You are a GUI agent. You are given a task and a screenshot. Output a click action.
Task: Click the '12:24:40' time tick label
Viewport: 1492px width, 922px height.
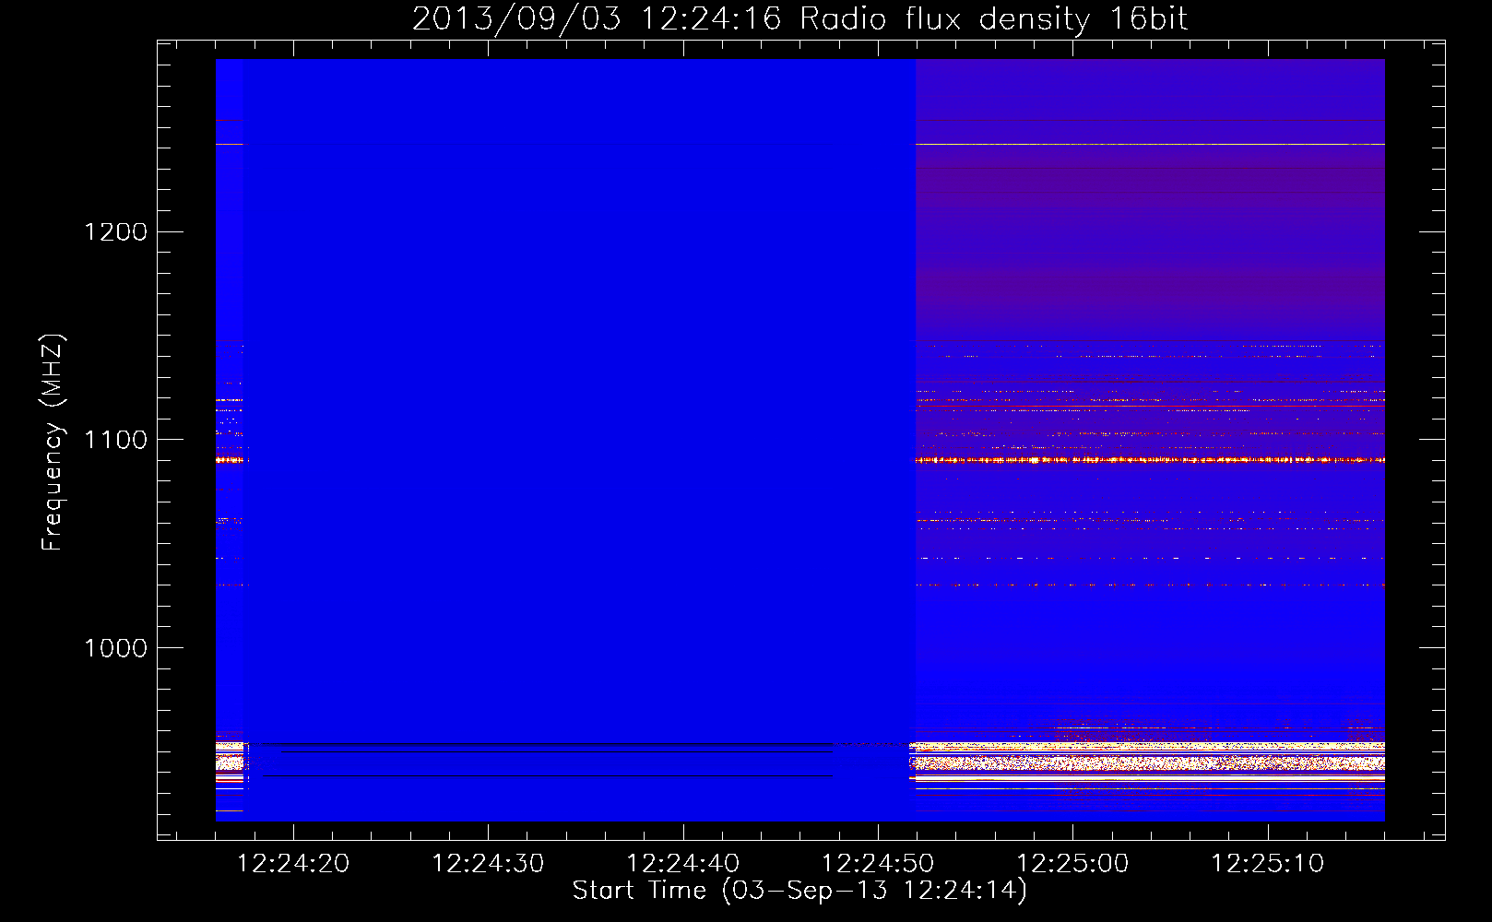(x=683, y=864)
